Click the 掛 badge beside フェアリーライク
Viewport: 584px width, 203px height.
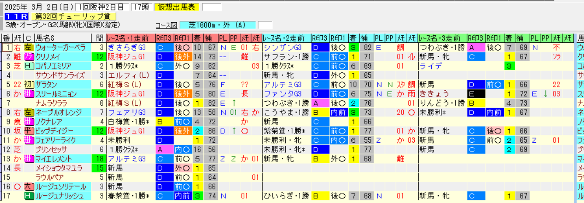coord(28,140)
